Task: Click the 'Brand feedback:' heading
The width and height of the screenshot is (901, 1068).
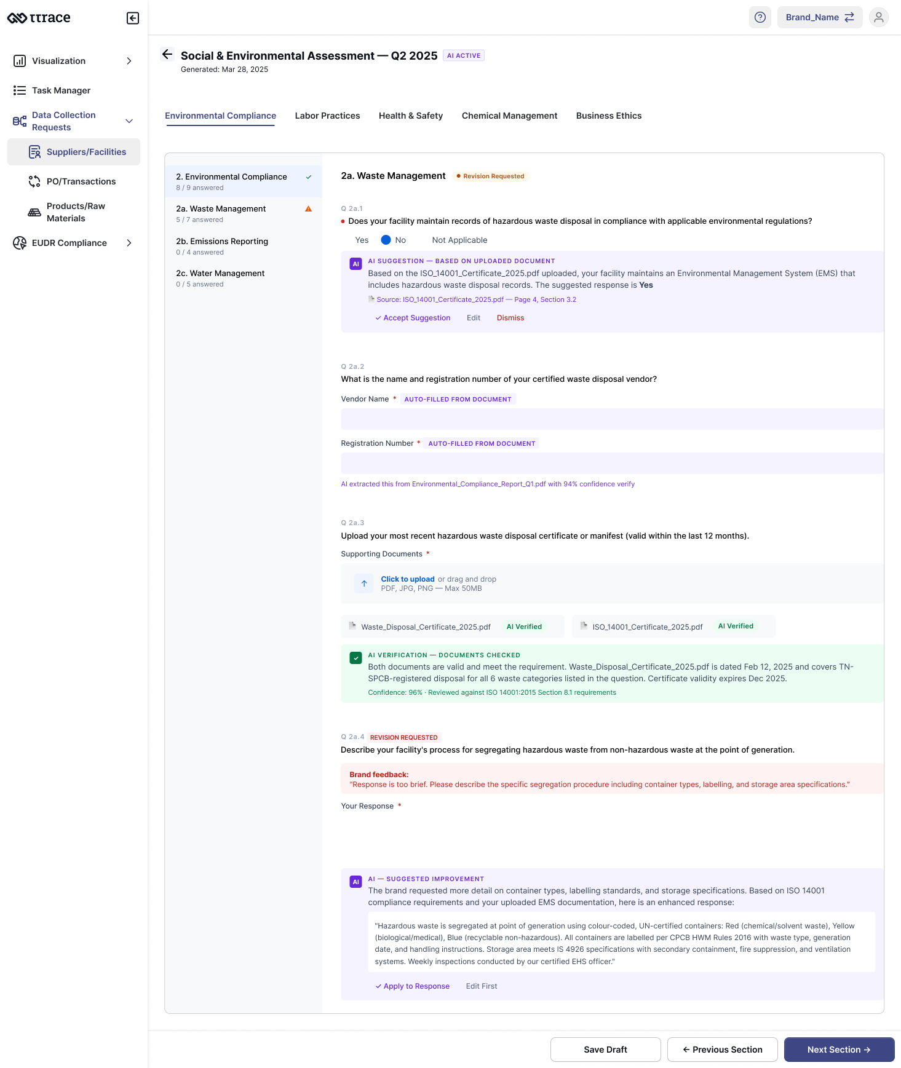Action: click(379, 775)
